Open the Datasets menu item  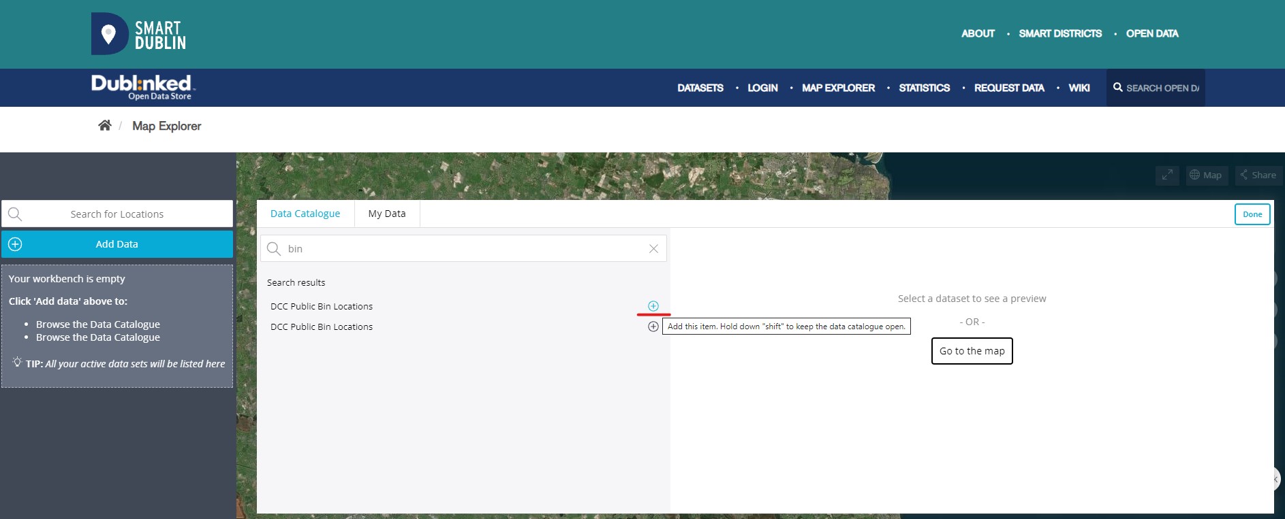click(700, 88)
